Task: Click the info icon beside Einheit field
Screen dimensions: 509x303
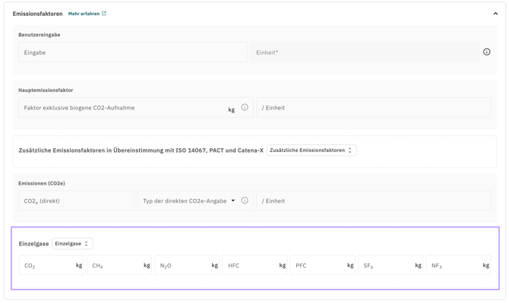Action: point(486,52)
